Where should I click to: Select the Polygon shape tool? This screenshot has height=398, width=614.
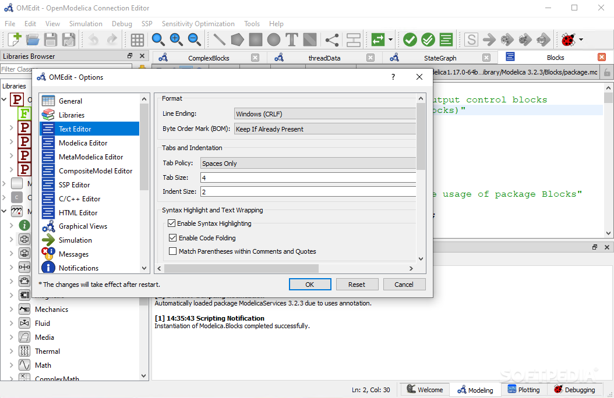(237, 40)
